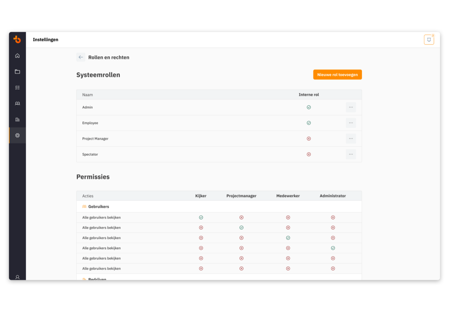Image resolution: width=449 pixels, height=312 pixels.
Task: Click the Instellingen page title
Action: coord(46,39)
